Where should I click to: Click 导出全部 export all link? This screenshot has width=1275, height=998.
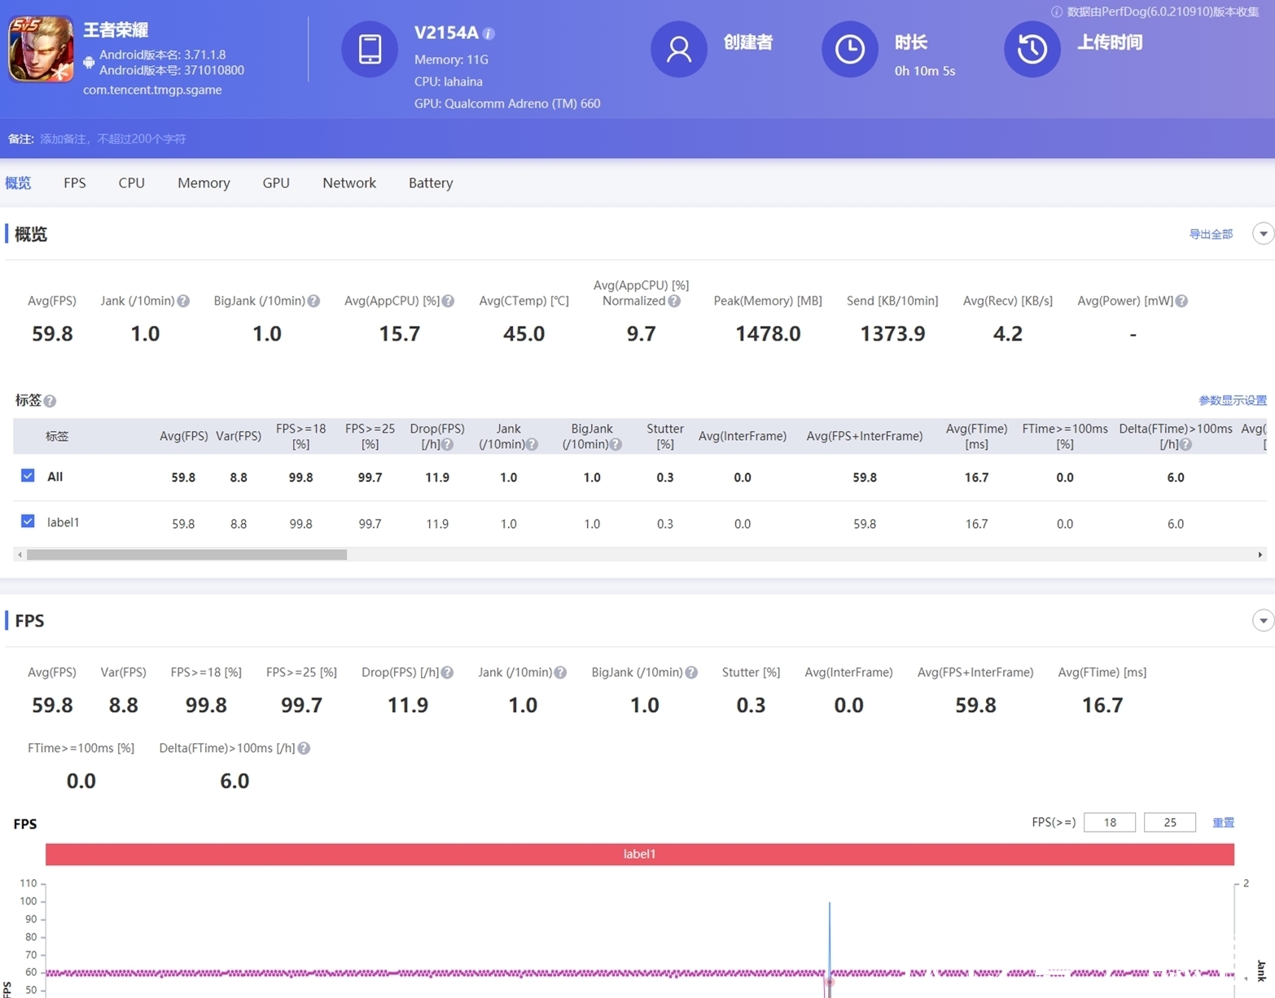click(1211, 234)
